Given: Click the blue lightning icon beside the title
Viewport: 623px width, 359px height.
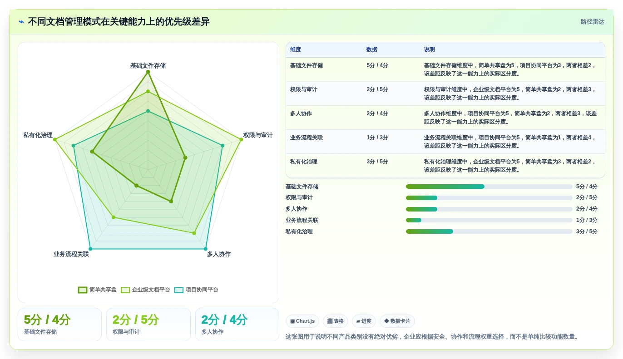Looking at the screenshot, I should point(21,22).
